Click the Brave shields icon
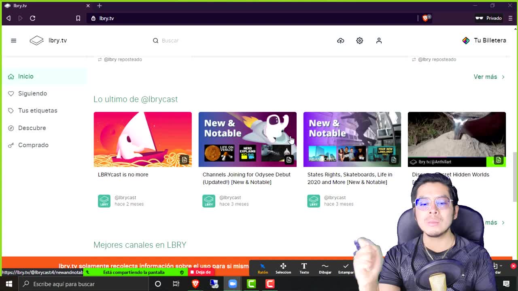The width and height of the screenshot is (518, 291). pyautogui.click(x=426, y=18)
